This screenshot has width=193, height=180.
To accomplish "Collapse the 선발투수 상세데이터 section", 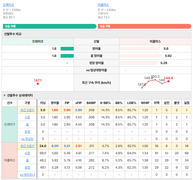I will pyautogui.click(x=5, y=95).
